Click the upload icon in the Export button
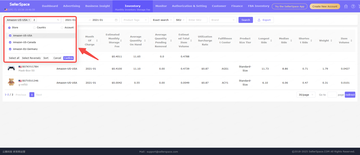 (x=259, y=20)
